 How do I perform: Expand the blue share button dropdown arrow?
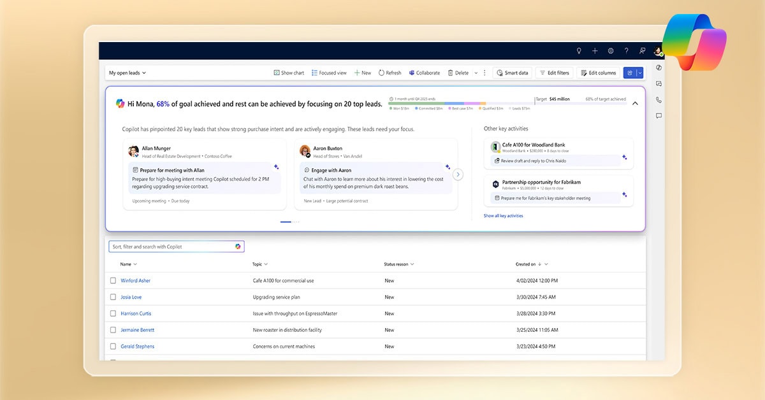(x=640, y=73)
